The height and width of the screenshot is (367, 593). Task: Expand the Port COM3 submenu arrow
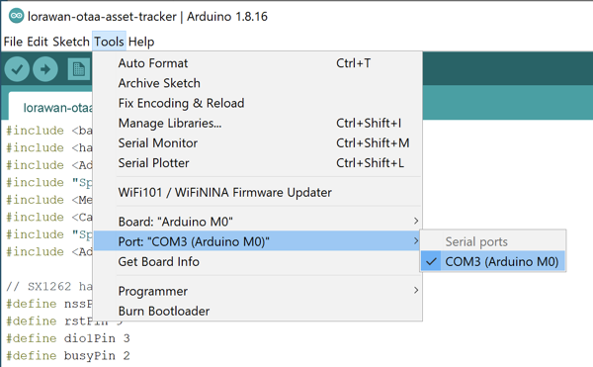416,241
